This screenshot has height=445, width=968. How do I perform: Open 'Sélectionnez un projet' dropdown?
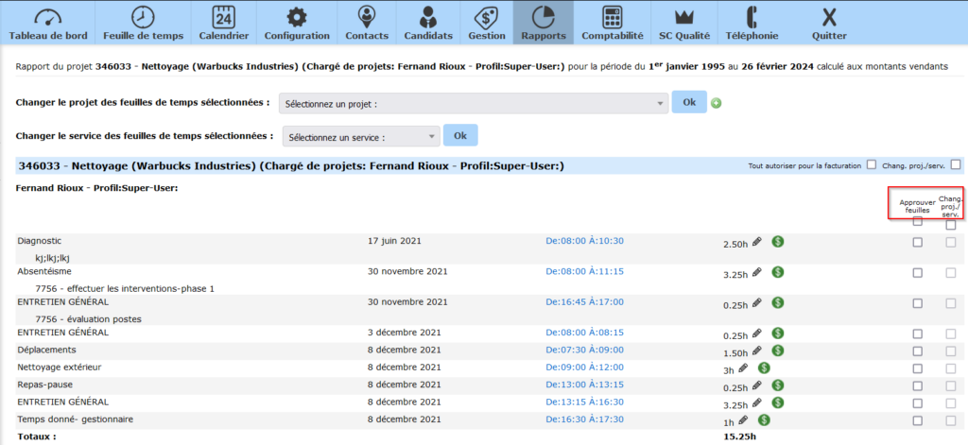coord(473,103)
